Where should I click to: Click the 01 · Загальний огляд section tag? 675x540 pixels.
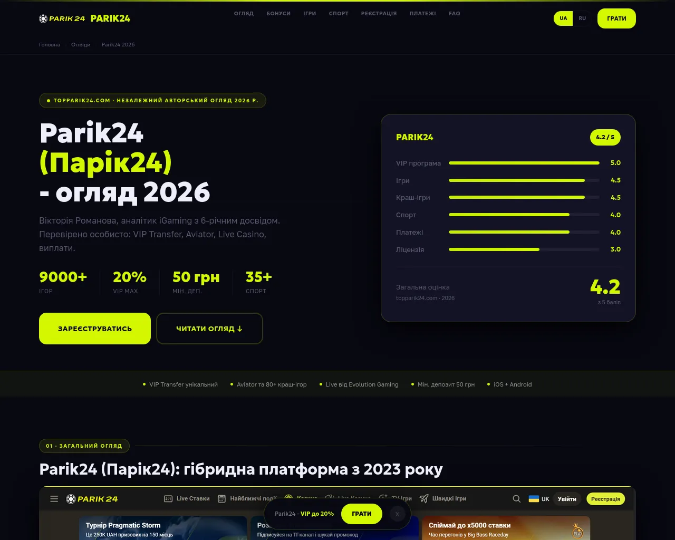click(84, 446)
